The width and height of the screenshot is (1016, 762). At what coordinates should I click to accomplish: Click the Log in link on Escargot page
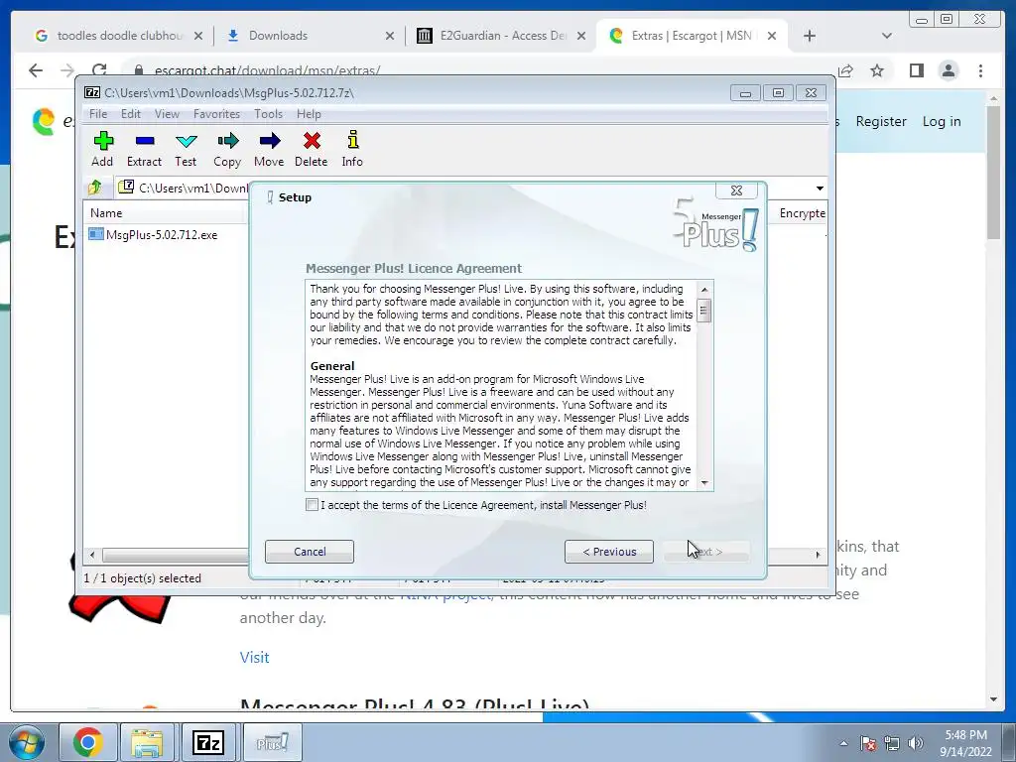[942, 121]
